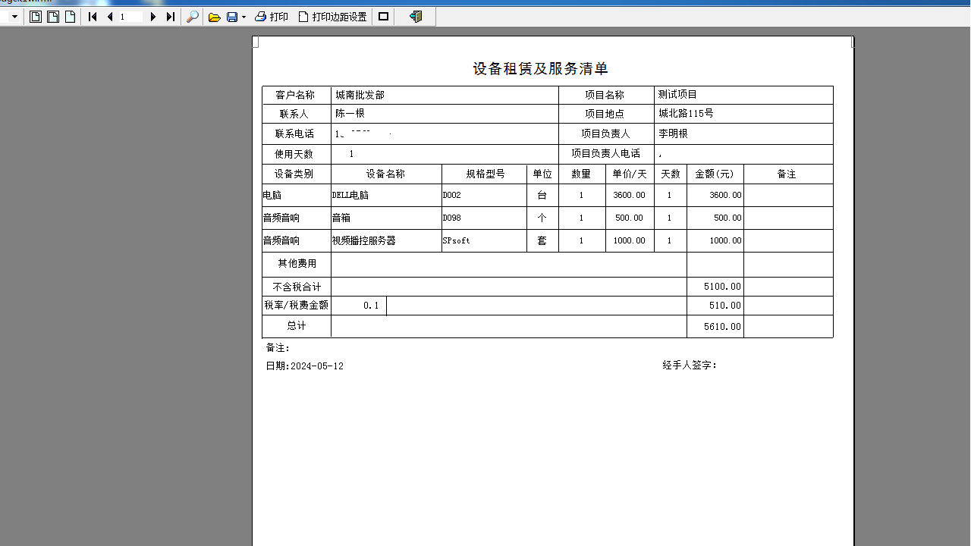This screenshot has width=971, height=546.
Task: Jump to the first page with the |◀ icon
Action: pos(92,17)
